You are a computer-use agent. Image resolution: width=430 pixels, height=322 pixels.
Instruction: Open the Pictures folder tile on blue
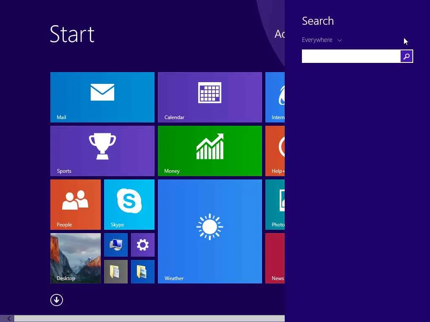143,272
